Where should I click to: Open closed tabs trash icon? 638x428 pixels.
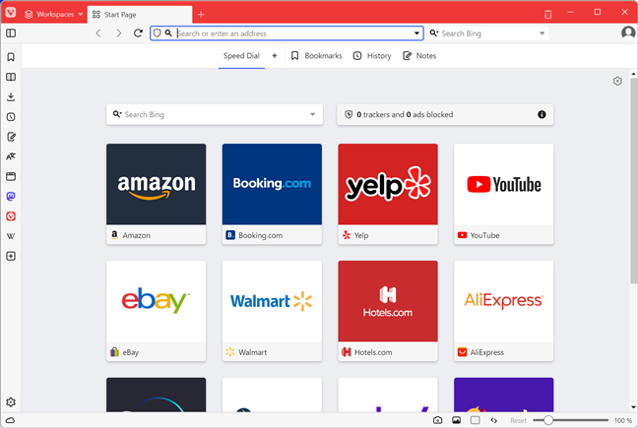click(x=547, y=14)
